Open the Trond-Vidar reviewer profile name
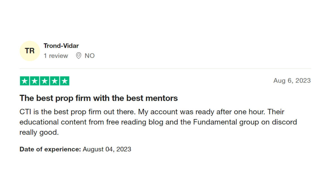The width and height of the screenshot is (329, 187). pos(61,46)
